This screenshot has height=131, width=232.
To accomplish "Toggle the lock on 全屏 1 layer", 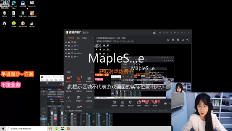I will click(x=69, y=56).
